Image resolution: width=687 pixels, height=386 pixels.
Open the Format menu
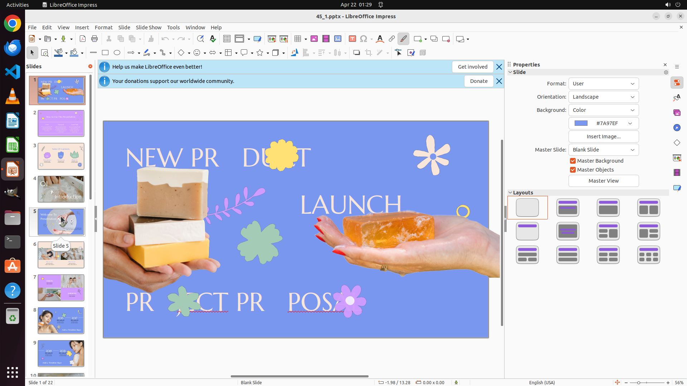click(103, 28)
